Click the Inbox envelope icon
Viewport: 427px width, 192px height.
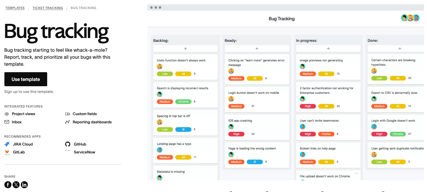click(x=6, y=122)
